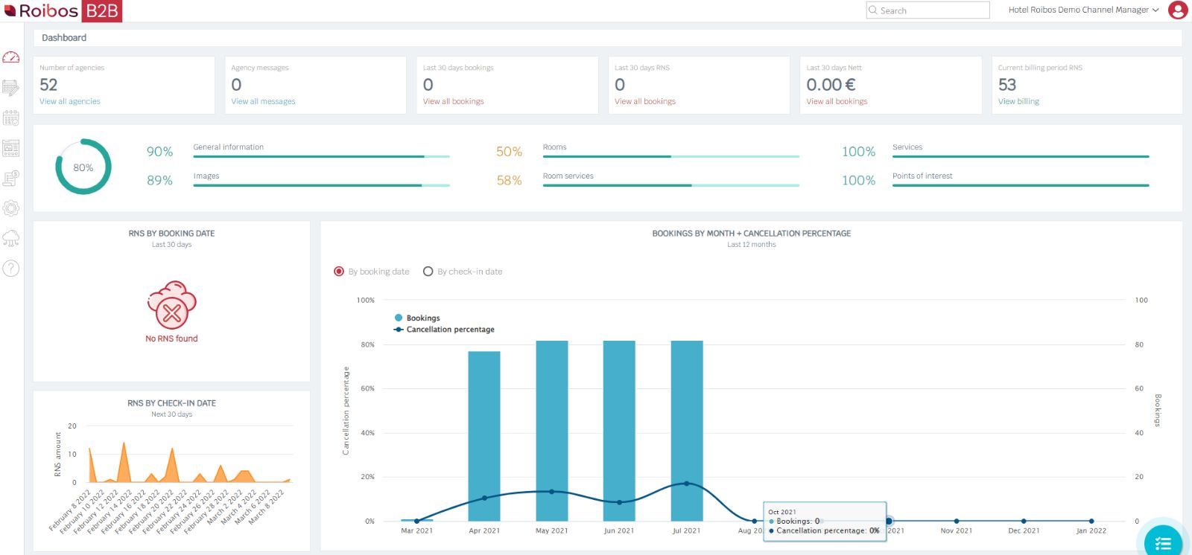Click the Jun 2021 bookings bar
This screenshot has width=1192, height=555.
pyautogui.click(x=619, y=431)
